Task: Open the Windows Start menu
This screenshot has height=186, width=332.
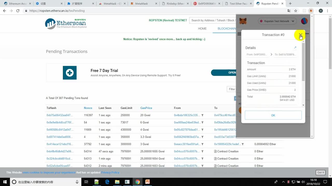Action: pos(4,182)
